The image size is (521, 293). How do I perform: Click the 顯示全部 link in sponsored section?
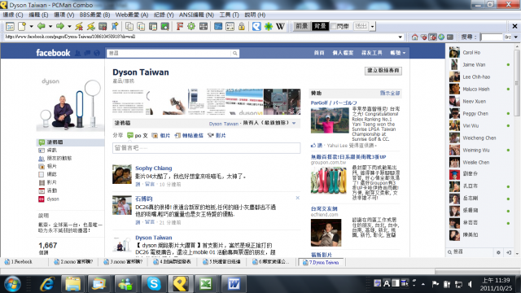click(x=390, y=94)
